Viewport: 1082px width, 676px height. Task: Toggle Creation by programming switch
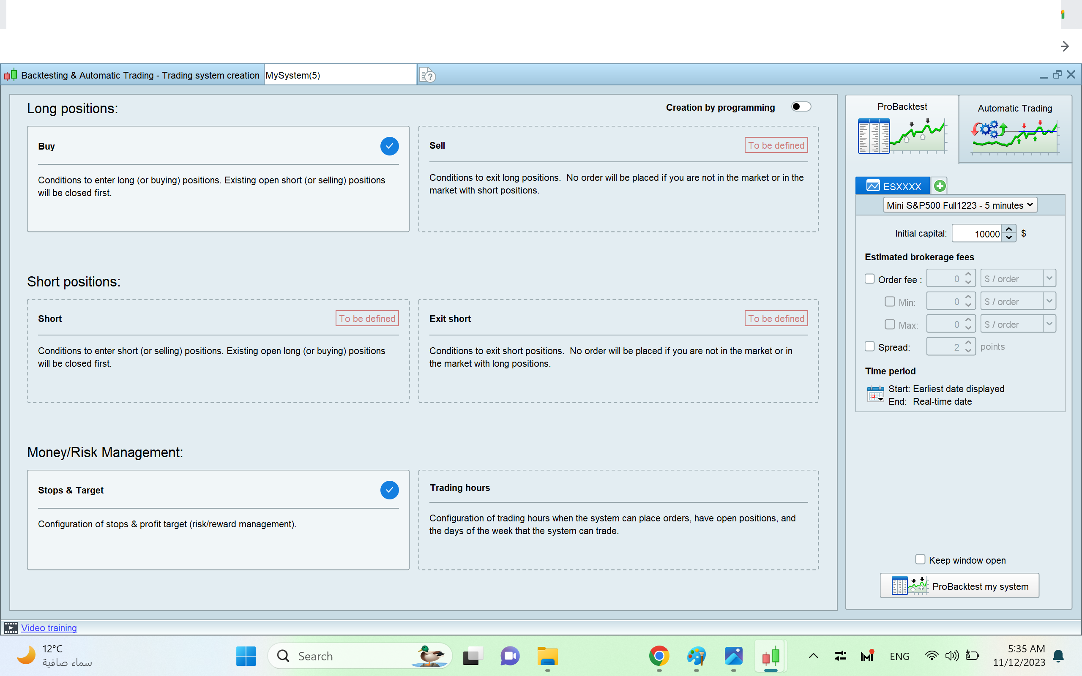point(801,107)
